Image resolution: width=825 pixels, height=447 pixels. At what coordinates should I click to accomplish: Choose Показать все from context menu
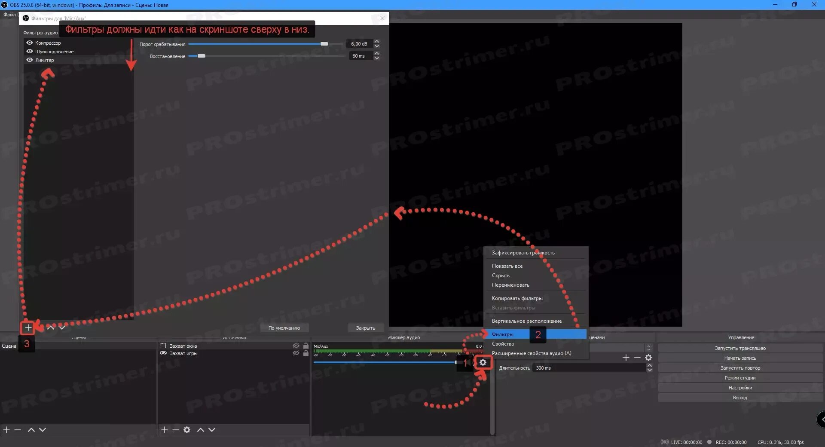click(x=535, y=266)
